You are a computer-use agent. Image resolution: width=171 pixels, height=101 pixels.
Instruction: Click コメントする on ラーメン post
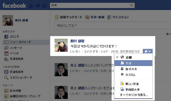click(91, 93)
